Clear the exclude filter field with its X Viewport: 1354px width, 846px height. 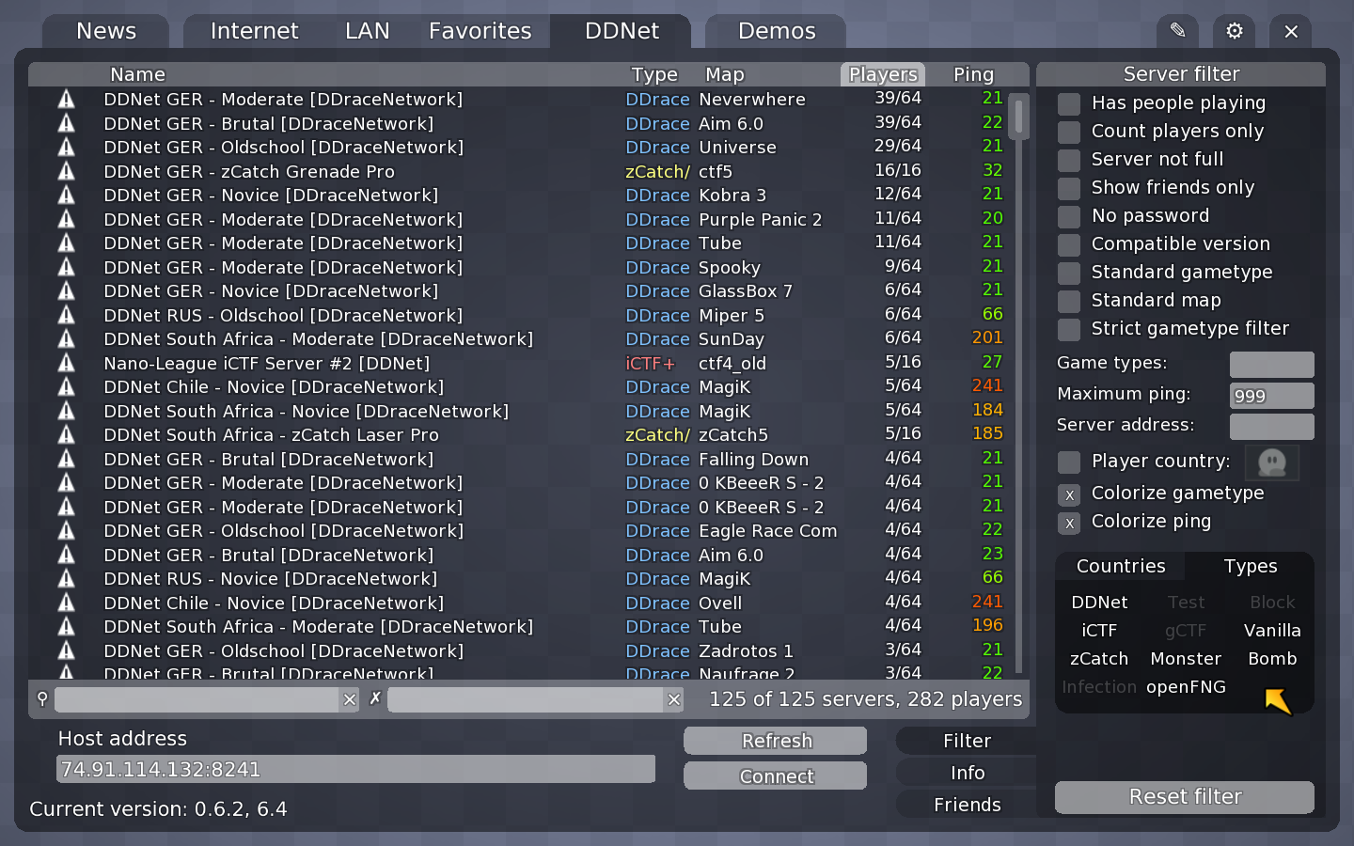click(x=674, y=699)
